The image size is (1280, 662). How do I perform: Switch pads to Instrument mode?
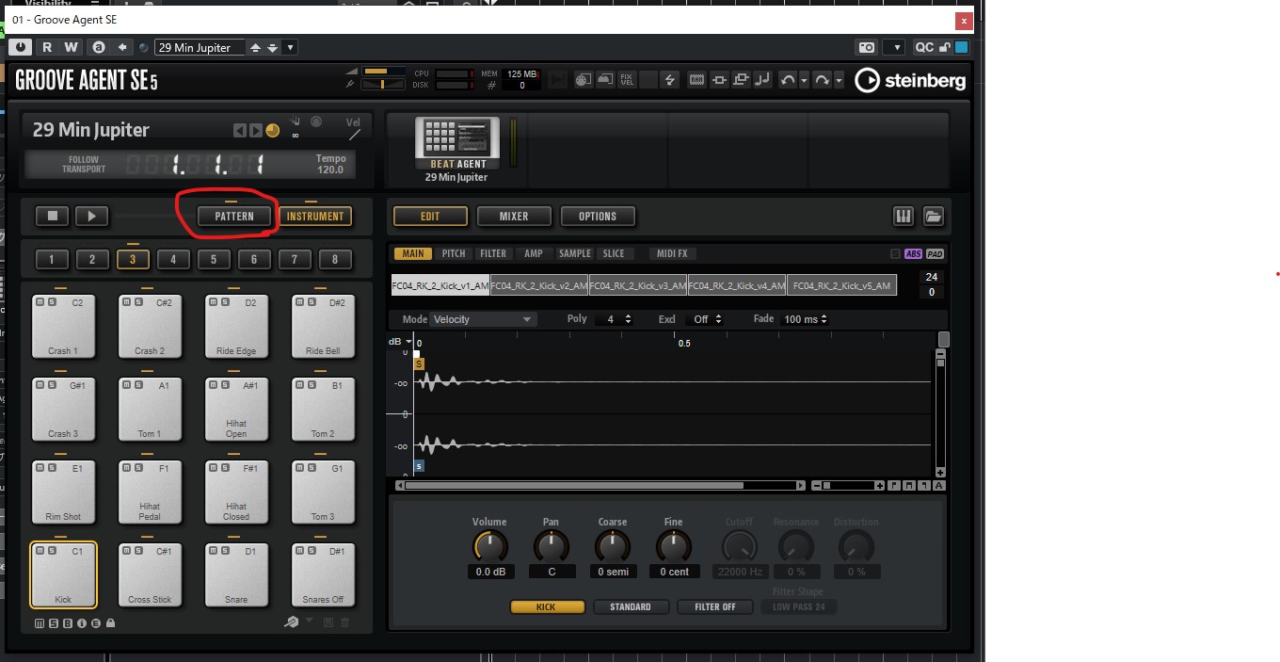(315, 216)
